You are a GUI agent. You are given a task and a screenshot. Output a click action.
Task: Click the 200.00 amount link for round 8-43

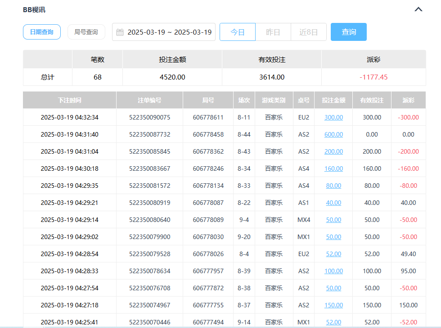click(x=333, y=151)
